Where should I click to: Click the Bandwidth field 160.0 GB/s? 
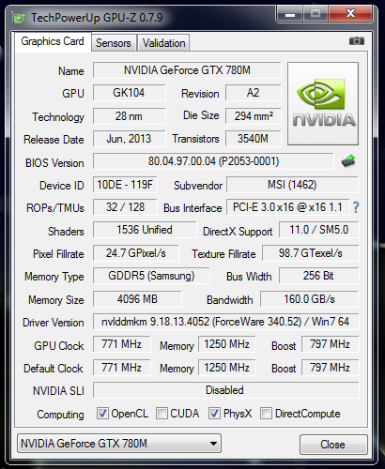(x=309, y=299)
